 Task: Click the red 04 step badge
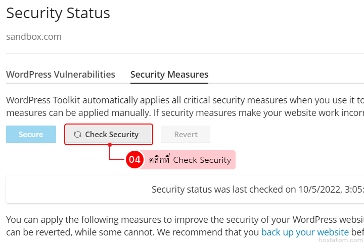pyautogui.click(x=134, y=160)
